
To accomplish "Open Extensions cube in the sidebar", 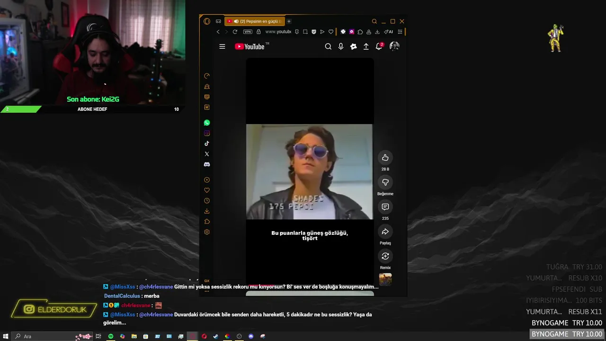I will pyautogui.click(x=207, y=222).
